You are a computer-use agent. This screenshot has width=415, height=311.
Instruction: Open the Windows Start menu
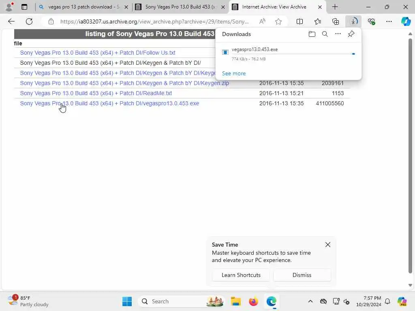coord(127,301)
